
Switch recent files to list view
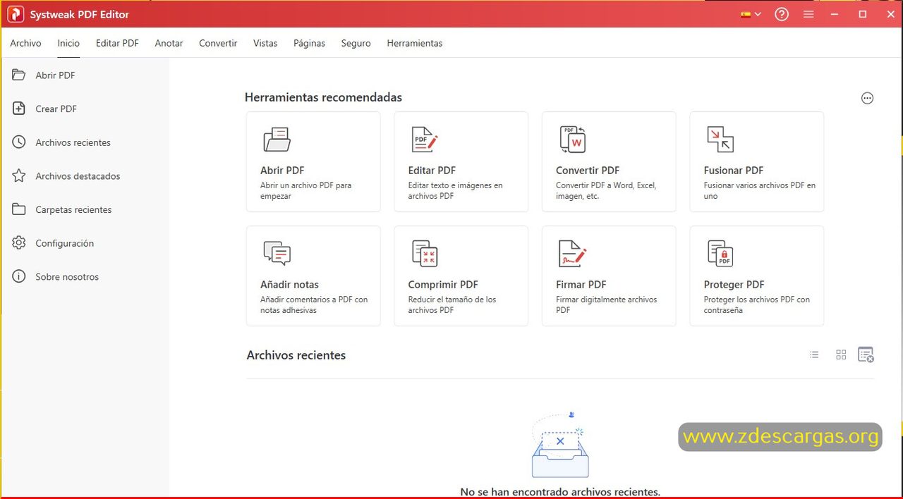click(x=814, y=355)
